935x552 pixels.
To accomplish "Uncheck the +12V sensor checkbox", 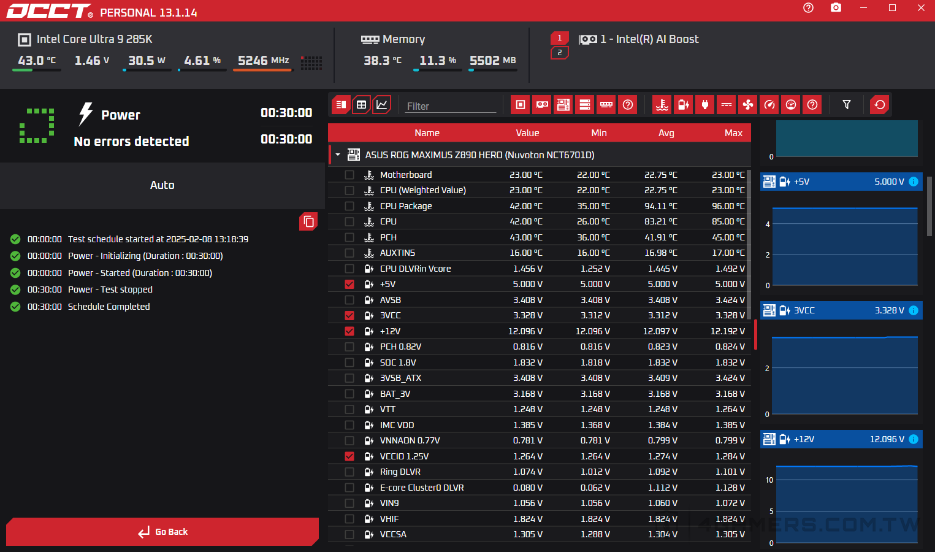I will pos(349,331).
